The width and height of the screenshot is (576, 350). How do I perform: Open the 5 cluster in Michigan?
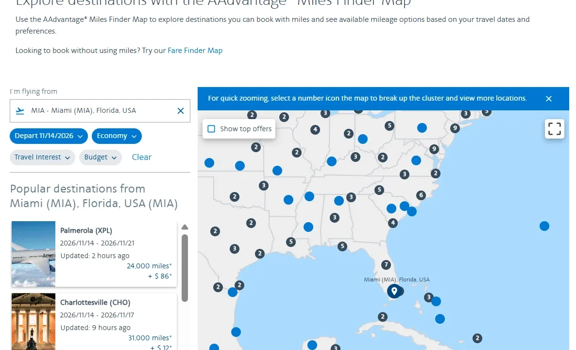tap(390, 126)
